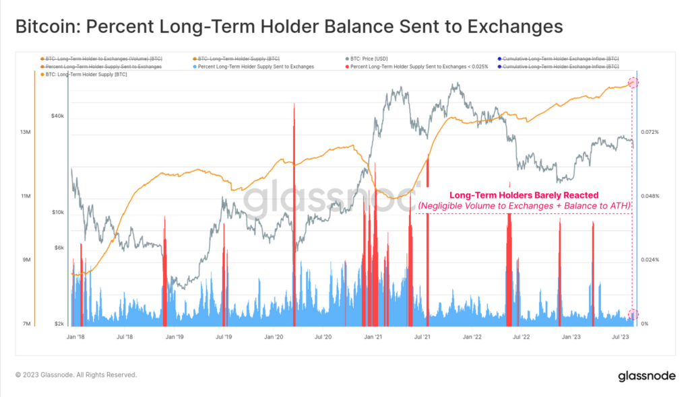The height and width of the screenshot is (397, 690).
Task: Toggle BTC: Price [USD] legend entry
Action: (x=367, y=59)
